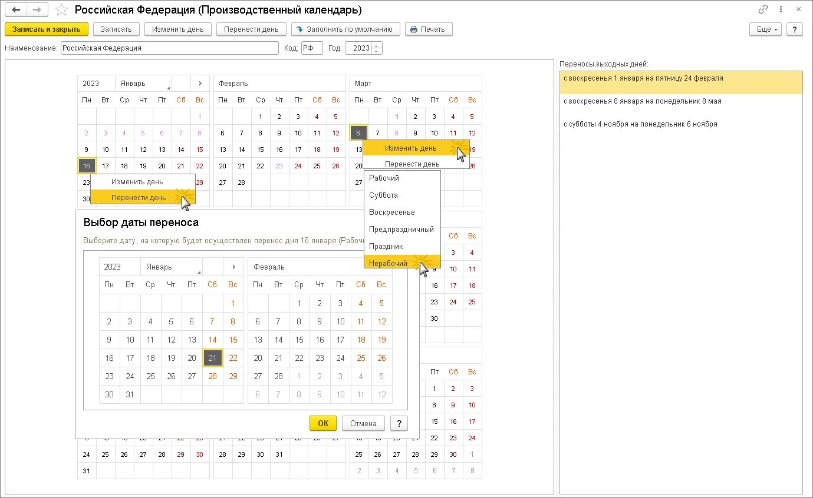Open the Январь month dropdown in the main calendar

(x=143, y=84)
